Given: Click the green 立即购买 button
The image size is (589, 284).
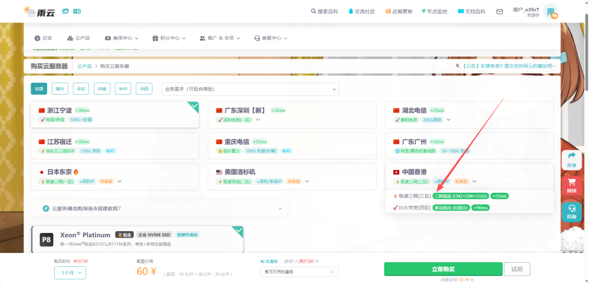Looking at the screenshot, I should coord(443,269).
